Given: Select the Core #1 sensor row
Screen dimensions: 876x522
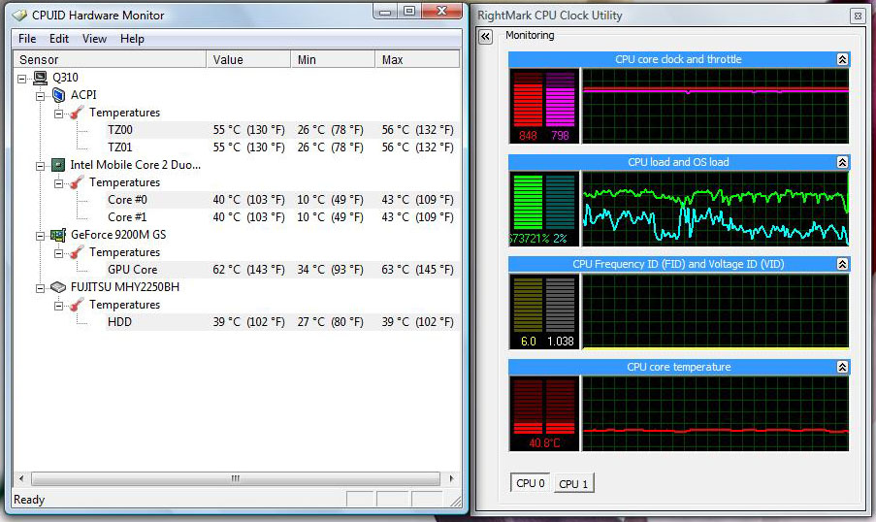Looking at the screenshot, I should 282,216.
